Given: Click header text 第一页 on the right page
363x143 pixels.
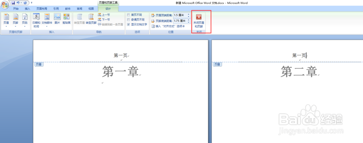Looking at the screenshot, I should 299,55.
